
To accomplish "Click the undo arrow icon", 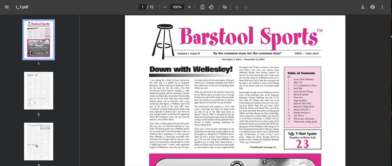I will (237, 7).
